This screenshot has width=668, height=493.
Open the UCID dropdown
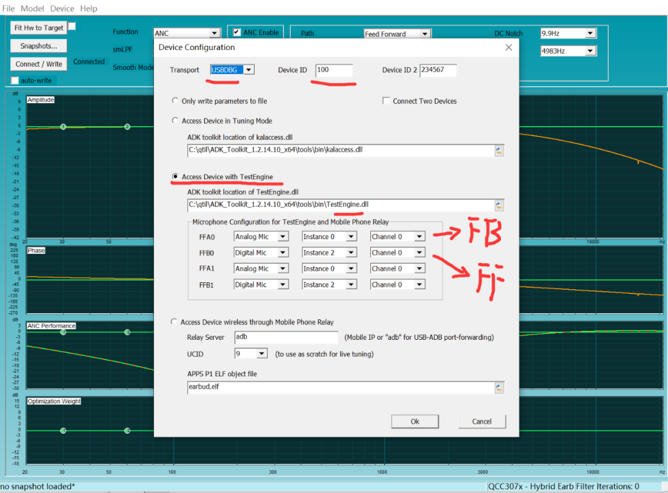click(262, 353)
